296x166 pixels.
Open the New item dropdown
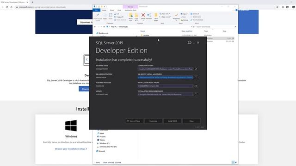click(165, 14)
